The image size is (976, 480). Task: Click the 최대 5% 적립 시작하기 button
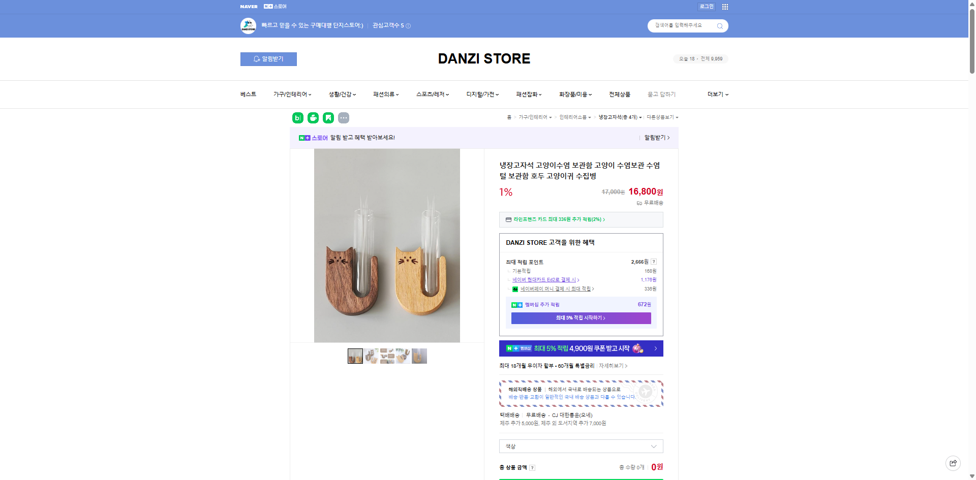coord(581,318)
